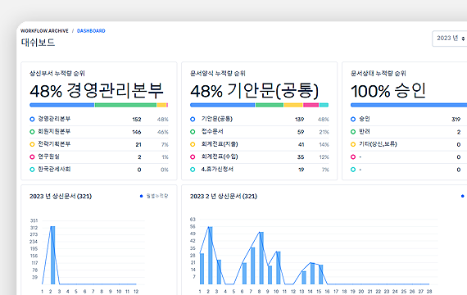The height and width of the screenshot is (295, 467).
Task: Toggle the legend dot of the February chart
Action: tap(463, 196)
